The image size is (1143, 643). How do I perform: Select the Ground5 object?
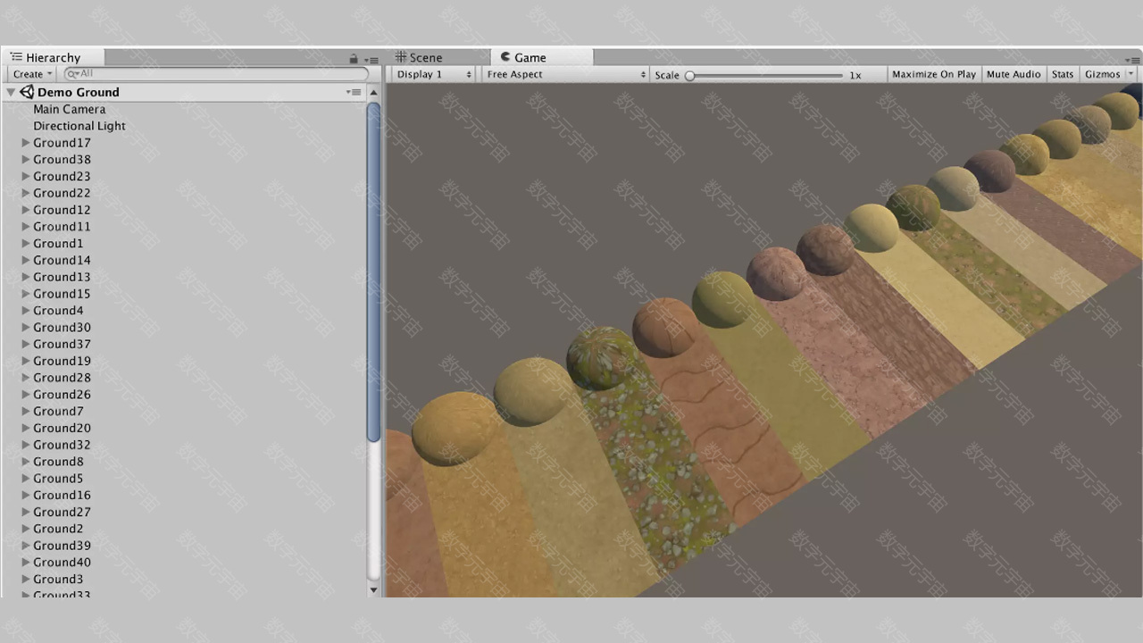pyautogui.click(x=58, y=479)
